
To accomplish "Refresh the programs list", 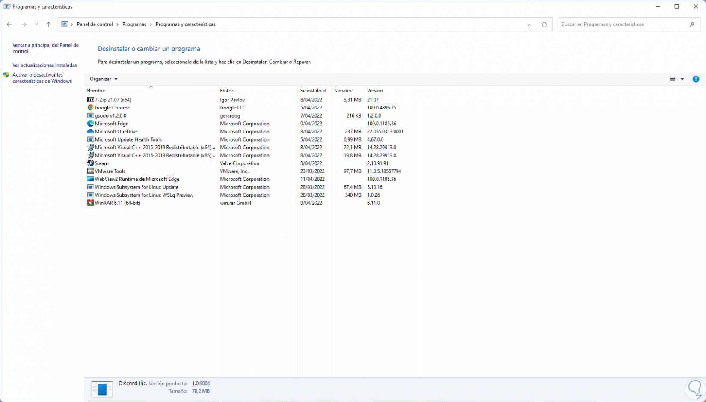I will (544, 24).
